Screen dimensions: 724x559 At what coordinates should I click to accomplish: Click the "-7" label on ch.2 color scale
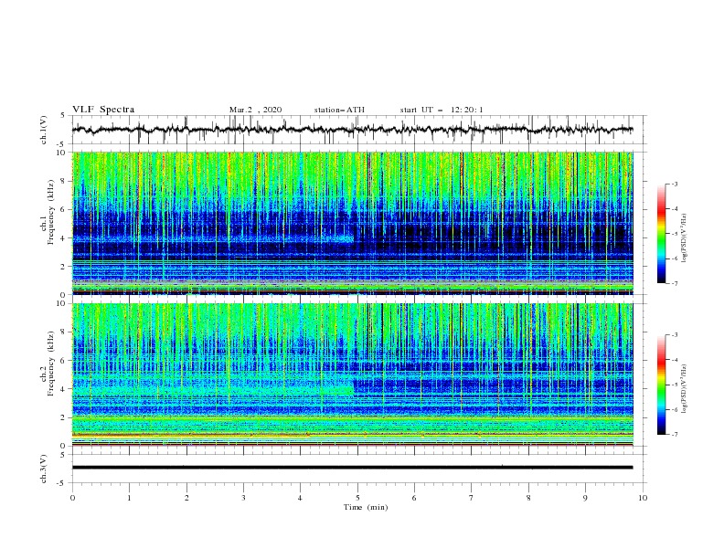[x=675, y=434]
